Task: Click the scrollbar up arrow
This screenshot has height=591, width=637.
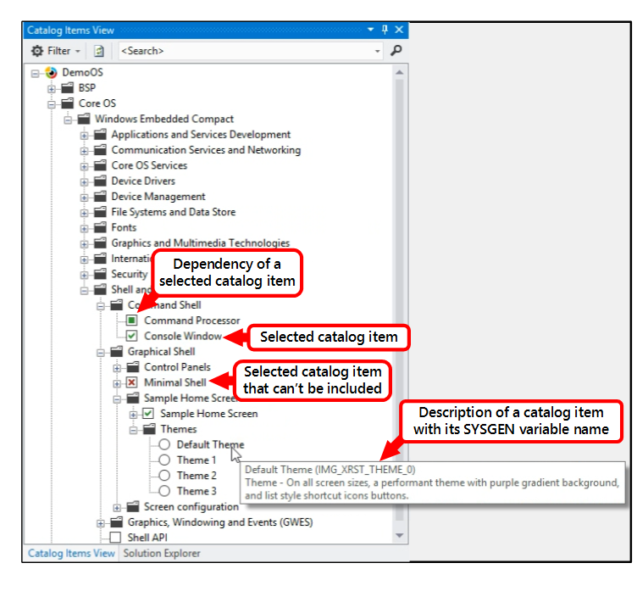Action: tap(399, 72)
